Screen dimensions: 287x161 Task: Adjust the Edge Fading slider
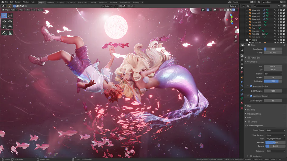tap(273, 49)
